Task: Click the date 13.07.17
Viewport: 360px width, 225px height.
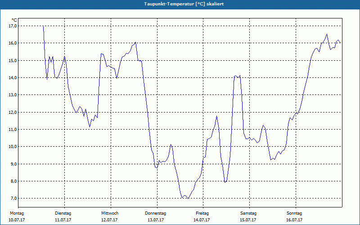Action: pos(156,220)
